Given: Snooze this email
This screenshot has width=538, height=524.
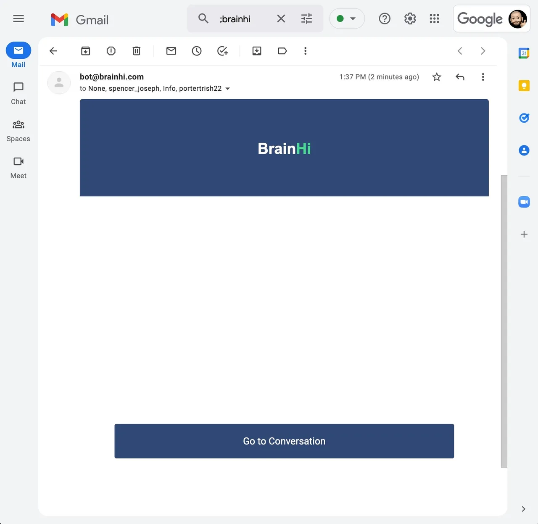Looking at the screenshot, I should pyautogui.click(x=197, y=51).
